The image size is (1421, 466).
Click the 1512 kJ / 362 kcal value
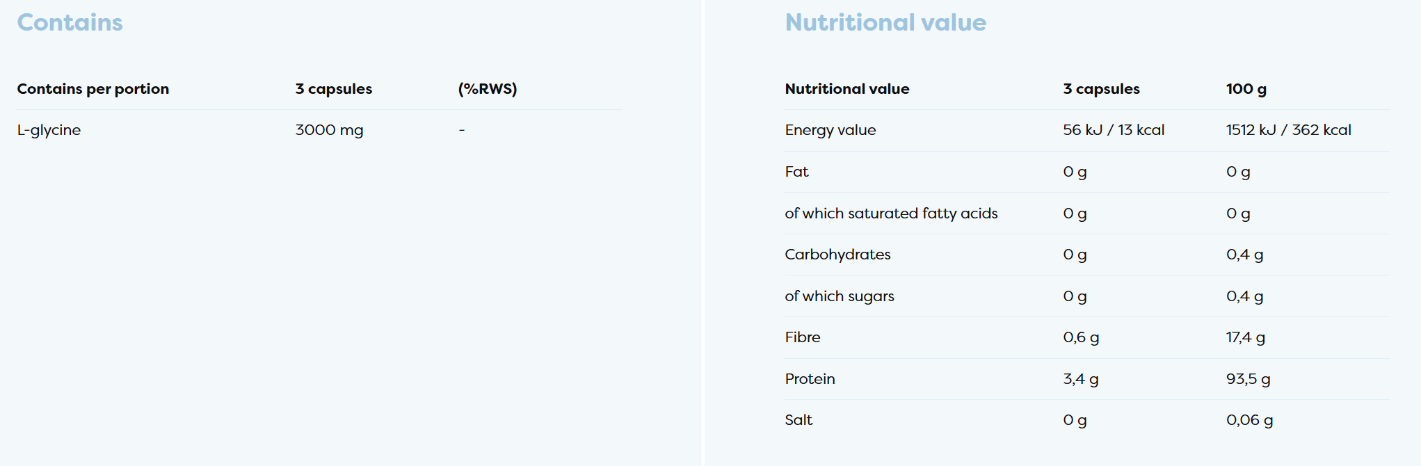1288,130
